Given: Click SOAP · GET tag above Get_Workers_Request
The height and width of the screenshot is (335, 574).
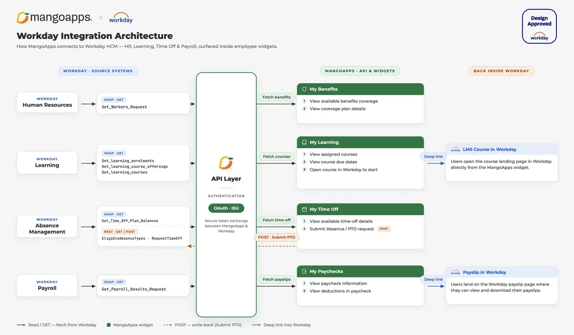Looking at the screenshot, I should tap(114, 99).
